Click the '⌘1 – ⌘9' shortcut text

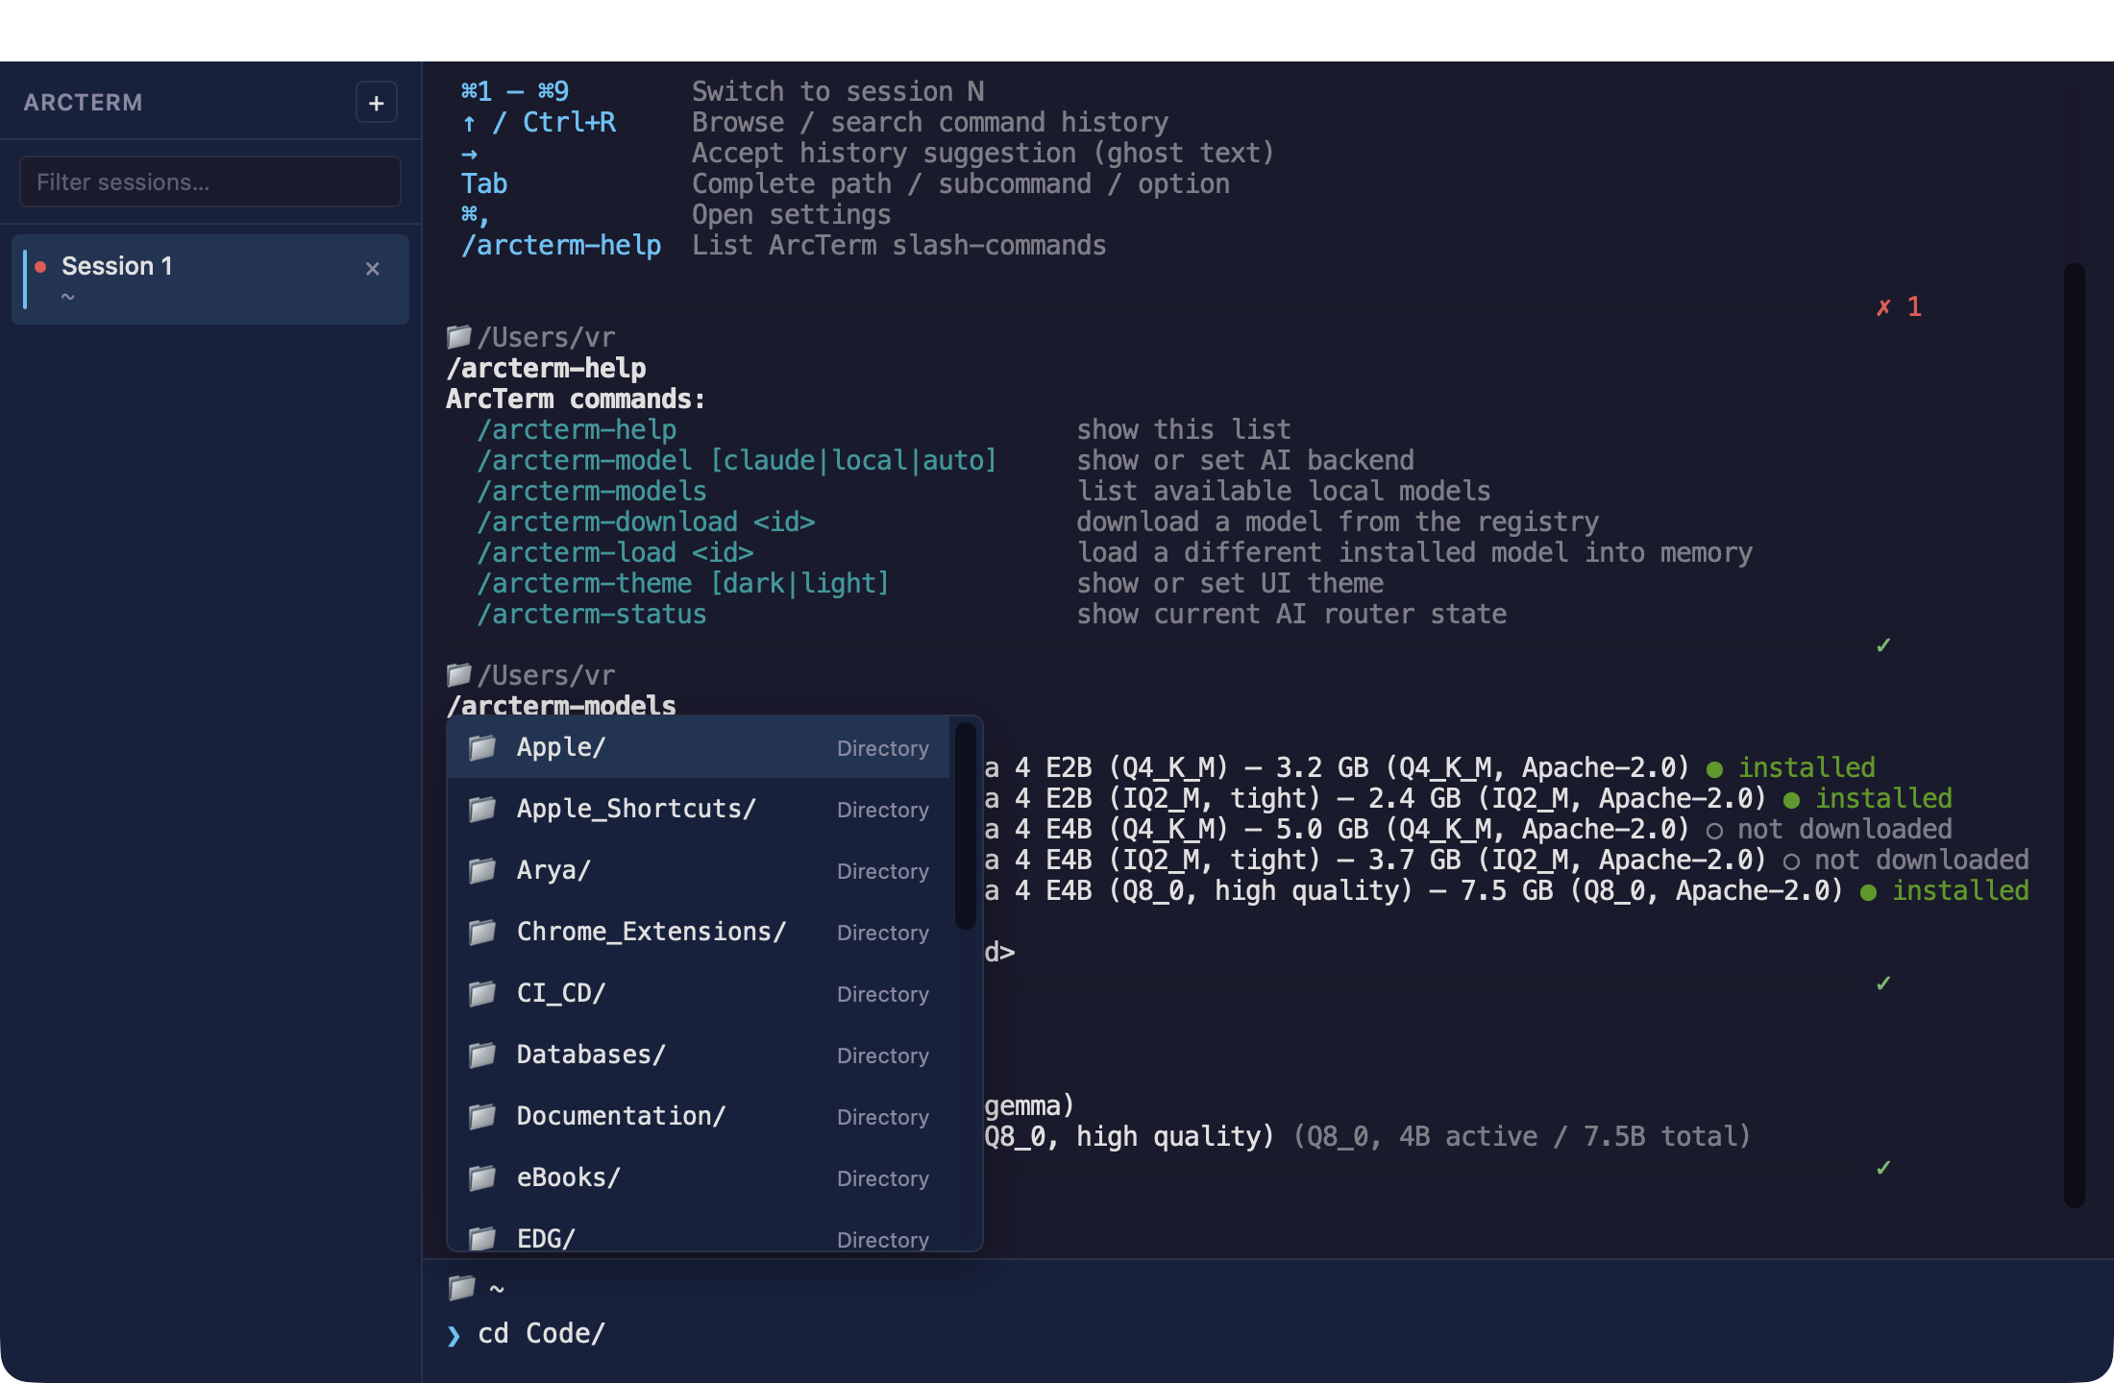pos(515,92)
